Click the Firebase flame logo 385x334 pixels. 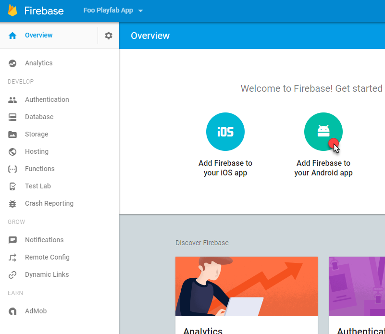tap(12, 10)
